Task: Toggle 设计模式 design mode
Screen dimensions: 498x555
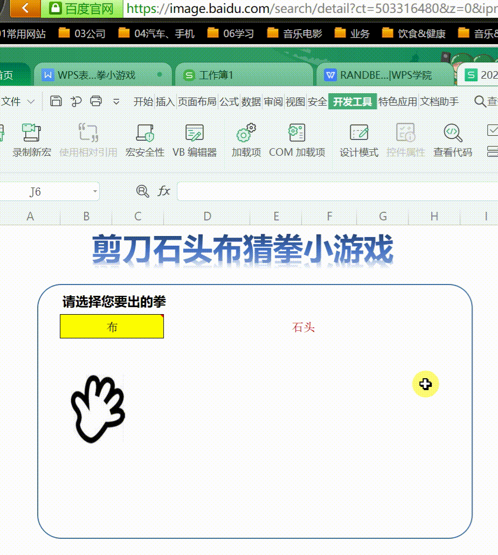Action: coord(359,140)
